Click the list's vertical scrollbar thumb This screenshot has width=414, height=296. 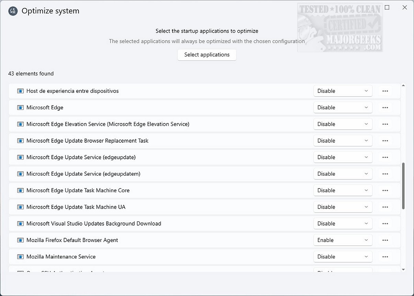click(403, 186)
